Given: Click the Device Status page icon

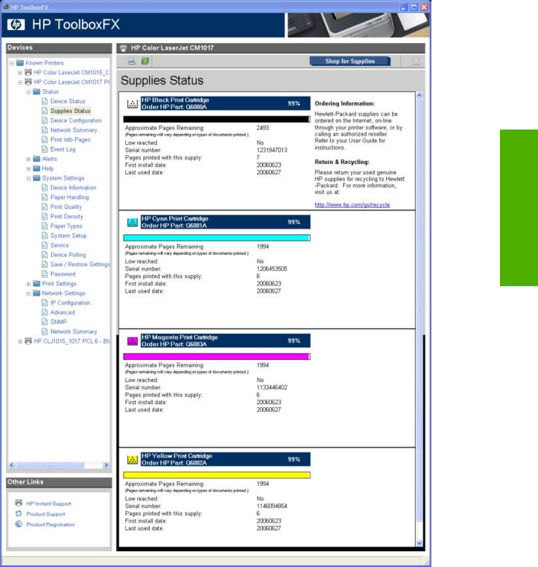Looking at the screenshot, I should tap(45, 101).
